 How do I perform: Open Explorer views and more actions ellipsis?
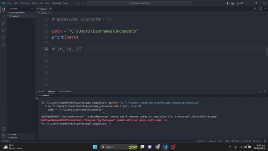32,8
